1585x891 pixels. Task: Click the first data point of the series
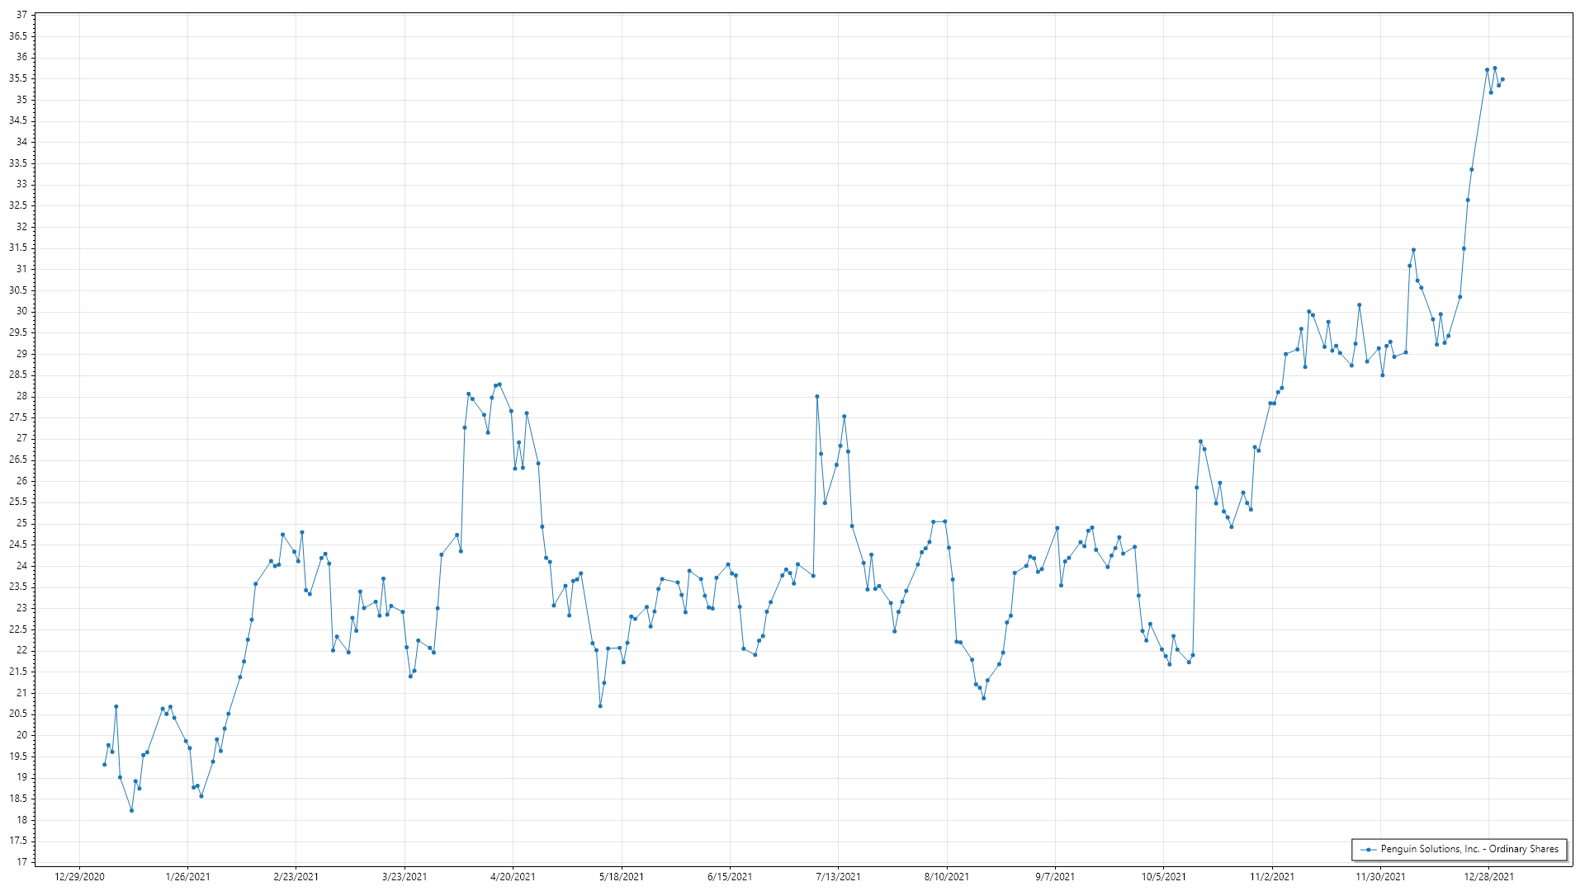[x=104, y=765]
